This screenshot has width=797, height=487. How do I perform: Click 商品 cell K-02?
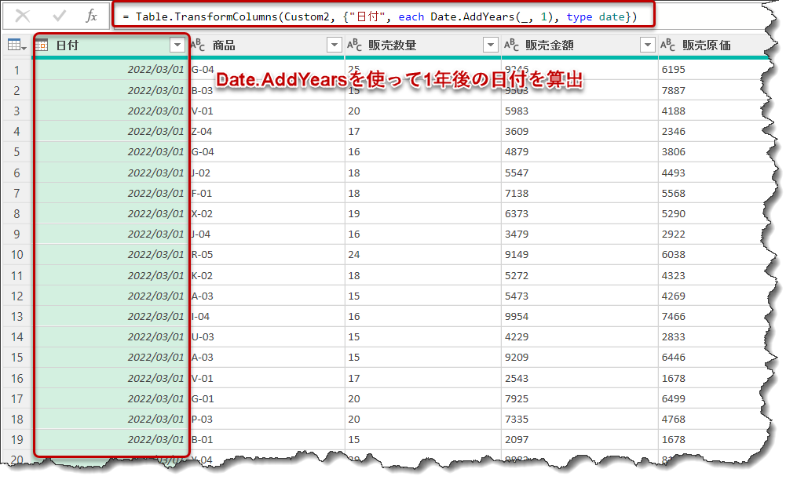267,275
